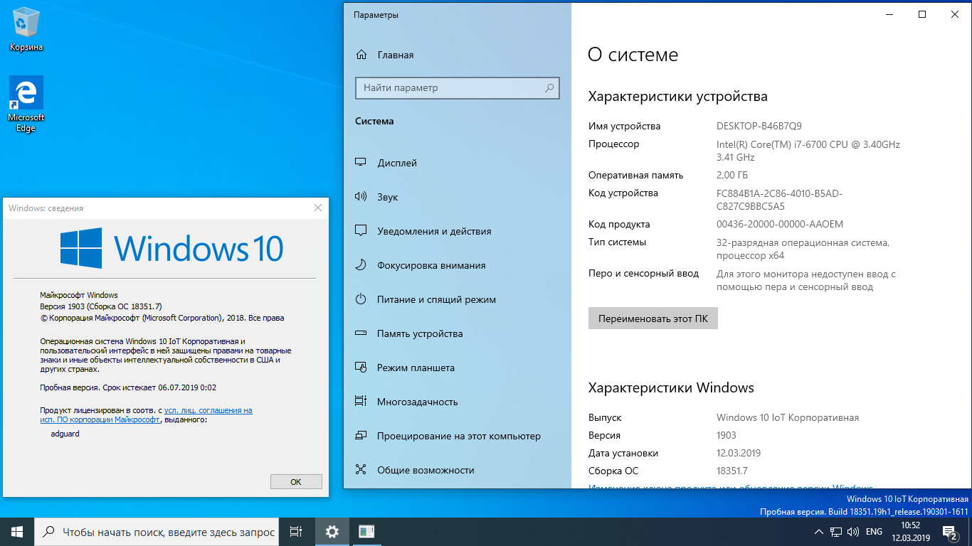Select the Дисплей settings page
The width and height of the screenshot is (972, 546).
(x=458, y=163)
